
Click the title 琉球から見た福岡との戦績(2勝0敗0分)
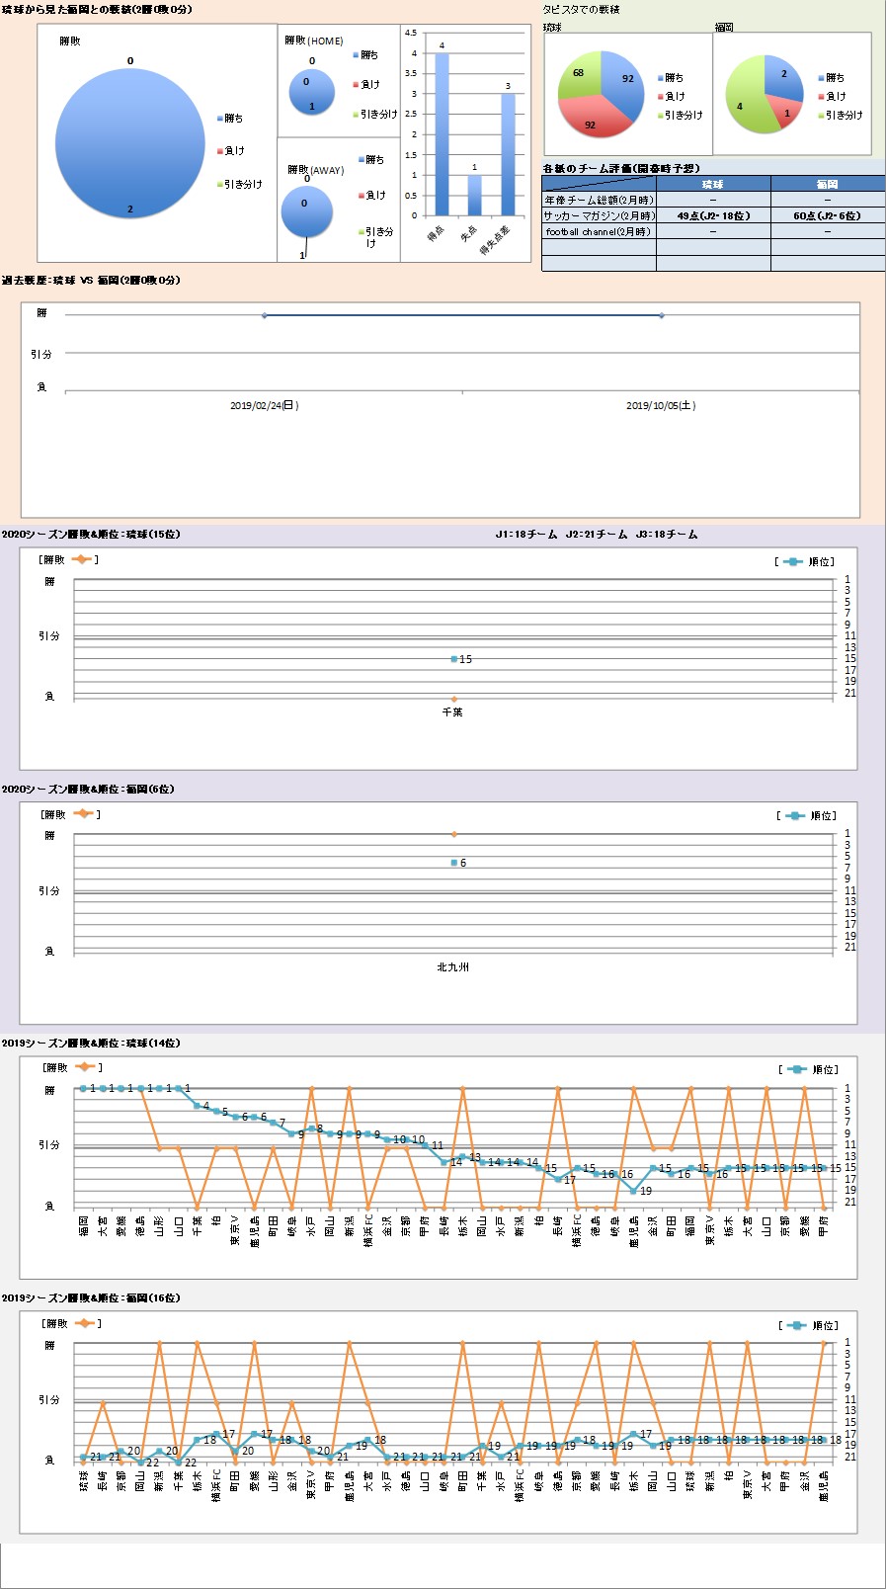(x=97, y=9)
